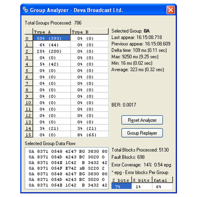The image size is (197, 197).
Task: Click first data flow line ending 3830 80
Action: [x=68, y=151]
